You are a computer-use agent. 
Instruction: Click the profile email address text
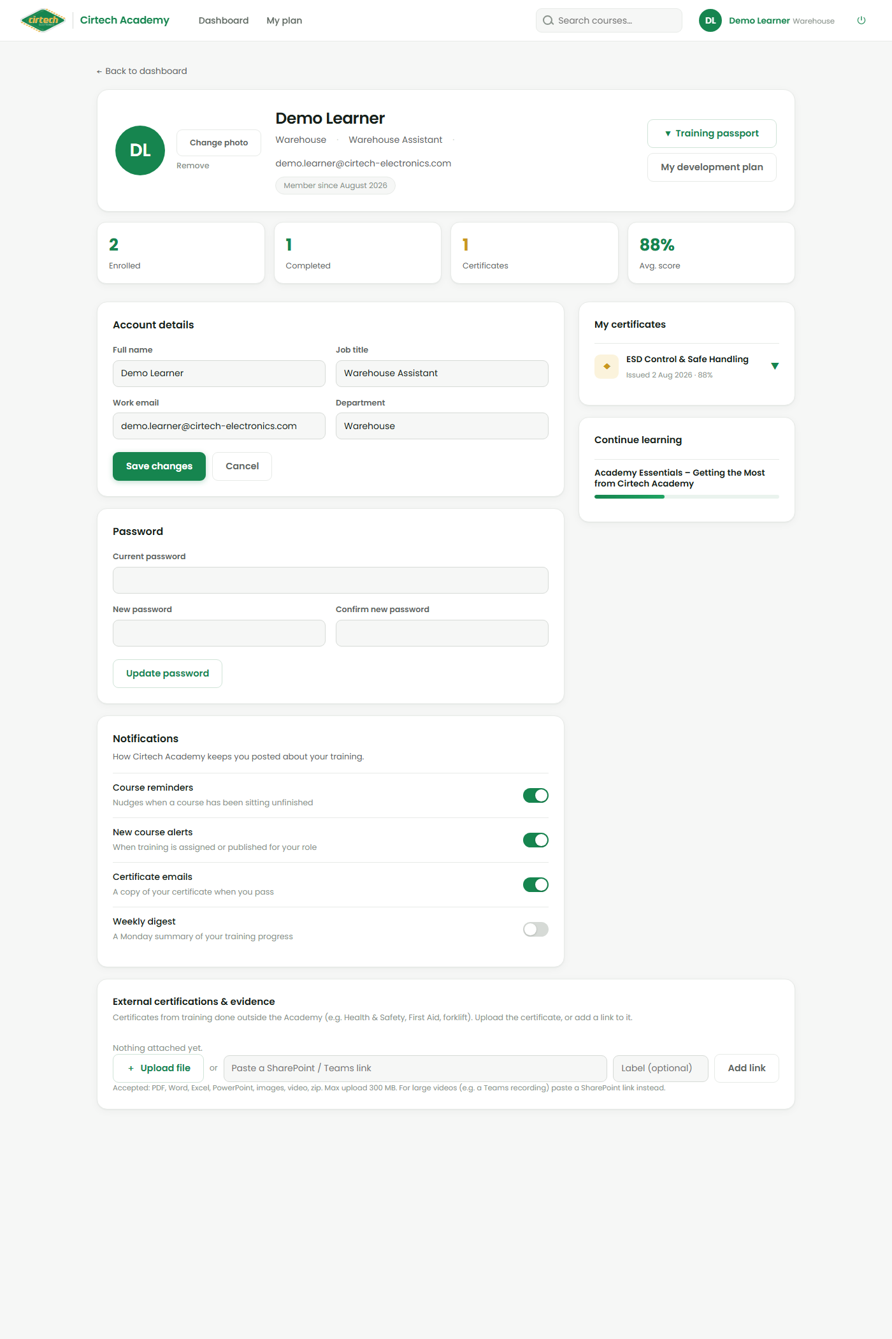point(363,163)
